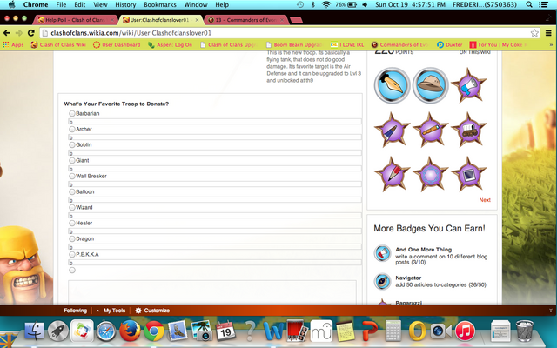Collapse the bottom wiki toolbar chevron
This screenshot has height=348, width=557.
pos(551,311)
